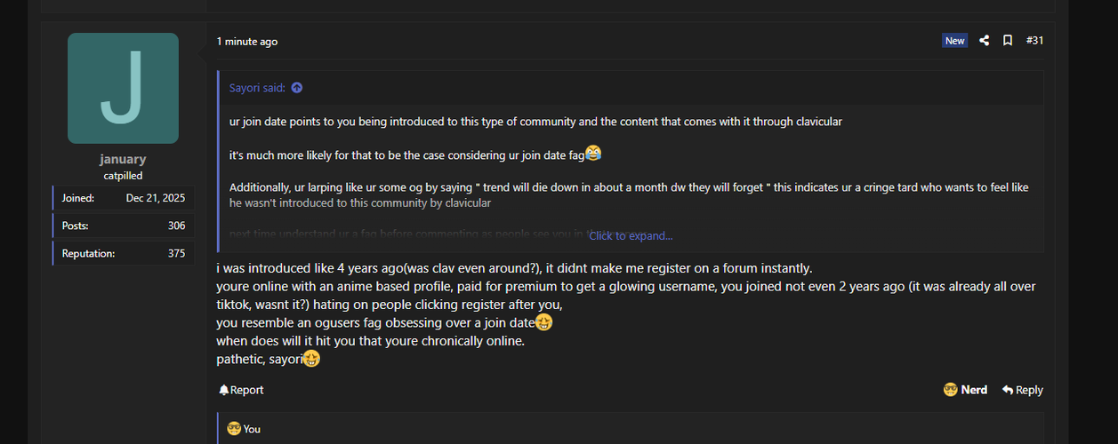Click the crying-laughing emoji in the quote
1118x444 pixels.
[x=593, y=154]
